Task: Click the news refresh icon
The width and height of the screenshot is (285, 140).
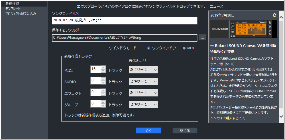Action: (x=274, y=15)
